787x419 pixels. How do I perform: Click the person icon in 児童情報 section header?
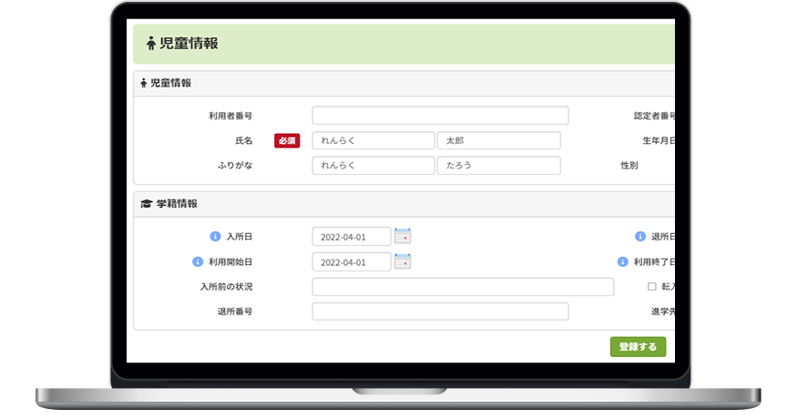pos(144,83)
